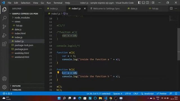The image size is (180, 101).
Task: Click the Windows Start button
Action: click(x=59, y=98)
